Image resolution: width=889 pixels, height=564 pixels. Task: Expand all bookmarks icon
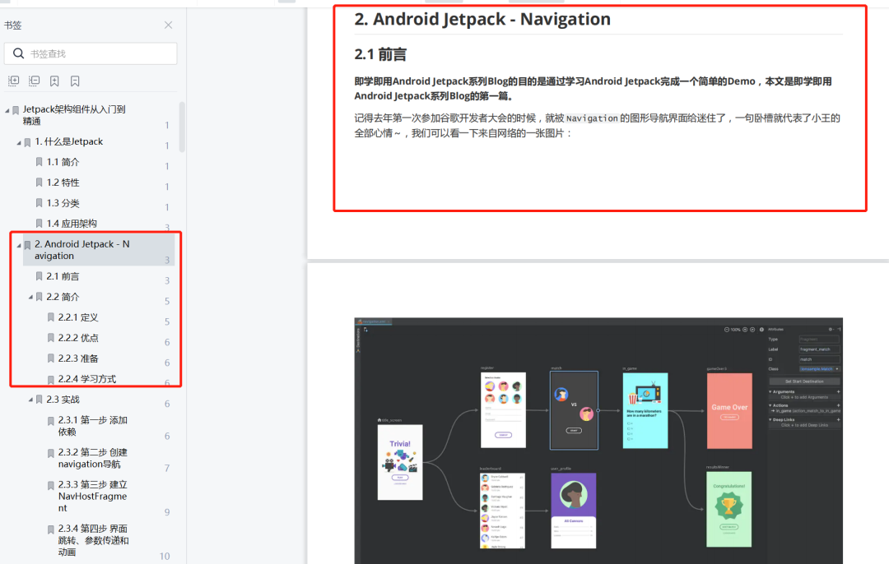(14, 81)
